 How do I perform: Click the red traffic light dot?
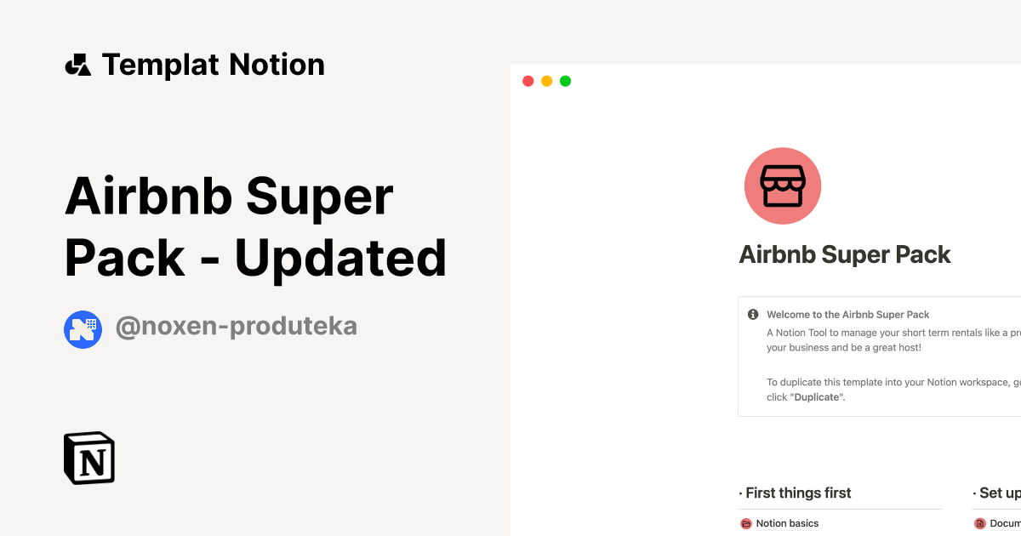pos(528,80)
